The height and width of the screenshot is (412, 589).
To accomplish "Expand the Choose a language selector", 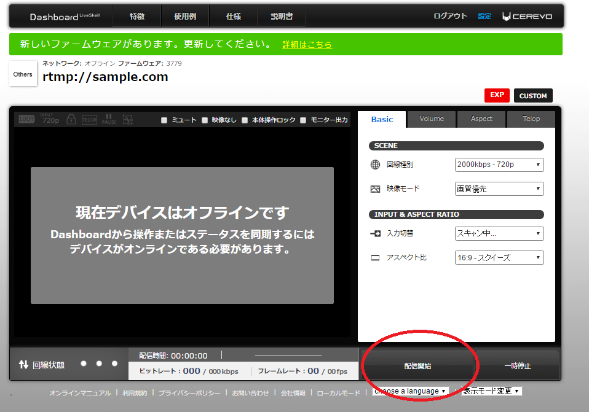I will 409,391.
